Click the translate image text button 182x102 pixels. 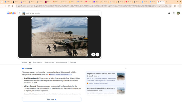click(x=93, y=54)
